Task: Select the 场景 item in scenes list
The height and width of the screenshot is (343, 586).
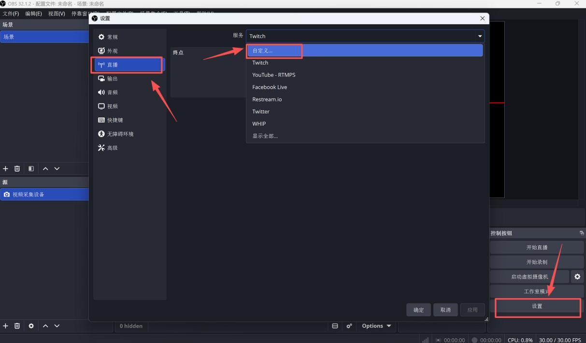Action: [x=44, y=37]
